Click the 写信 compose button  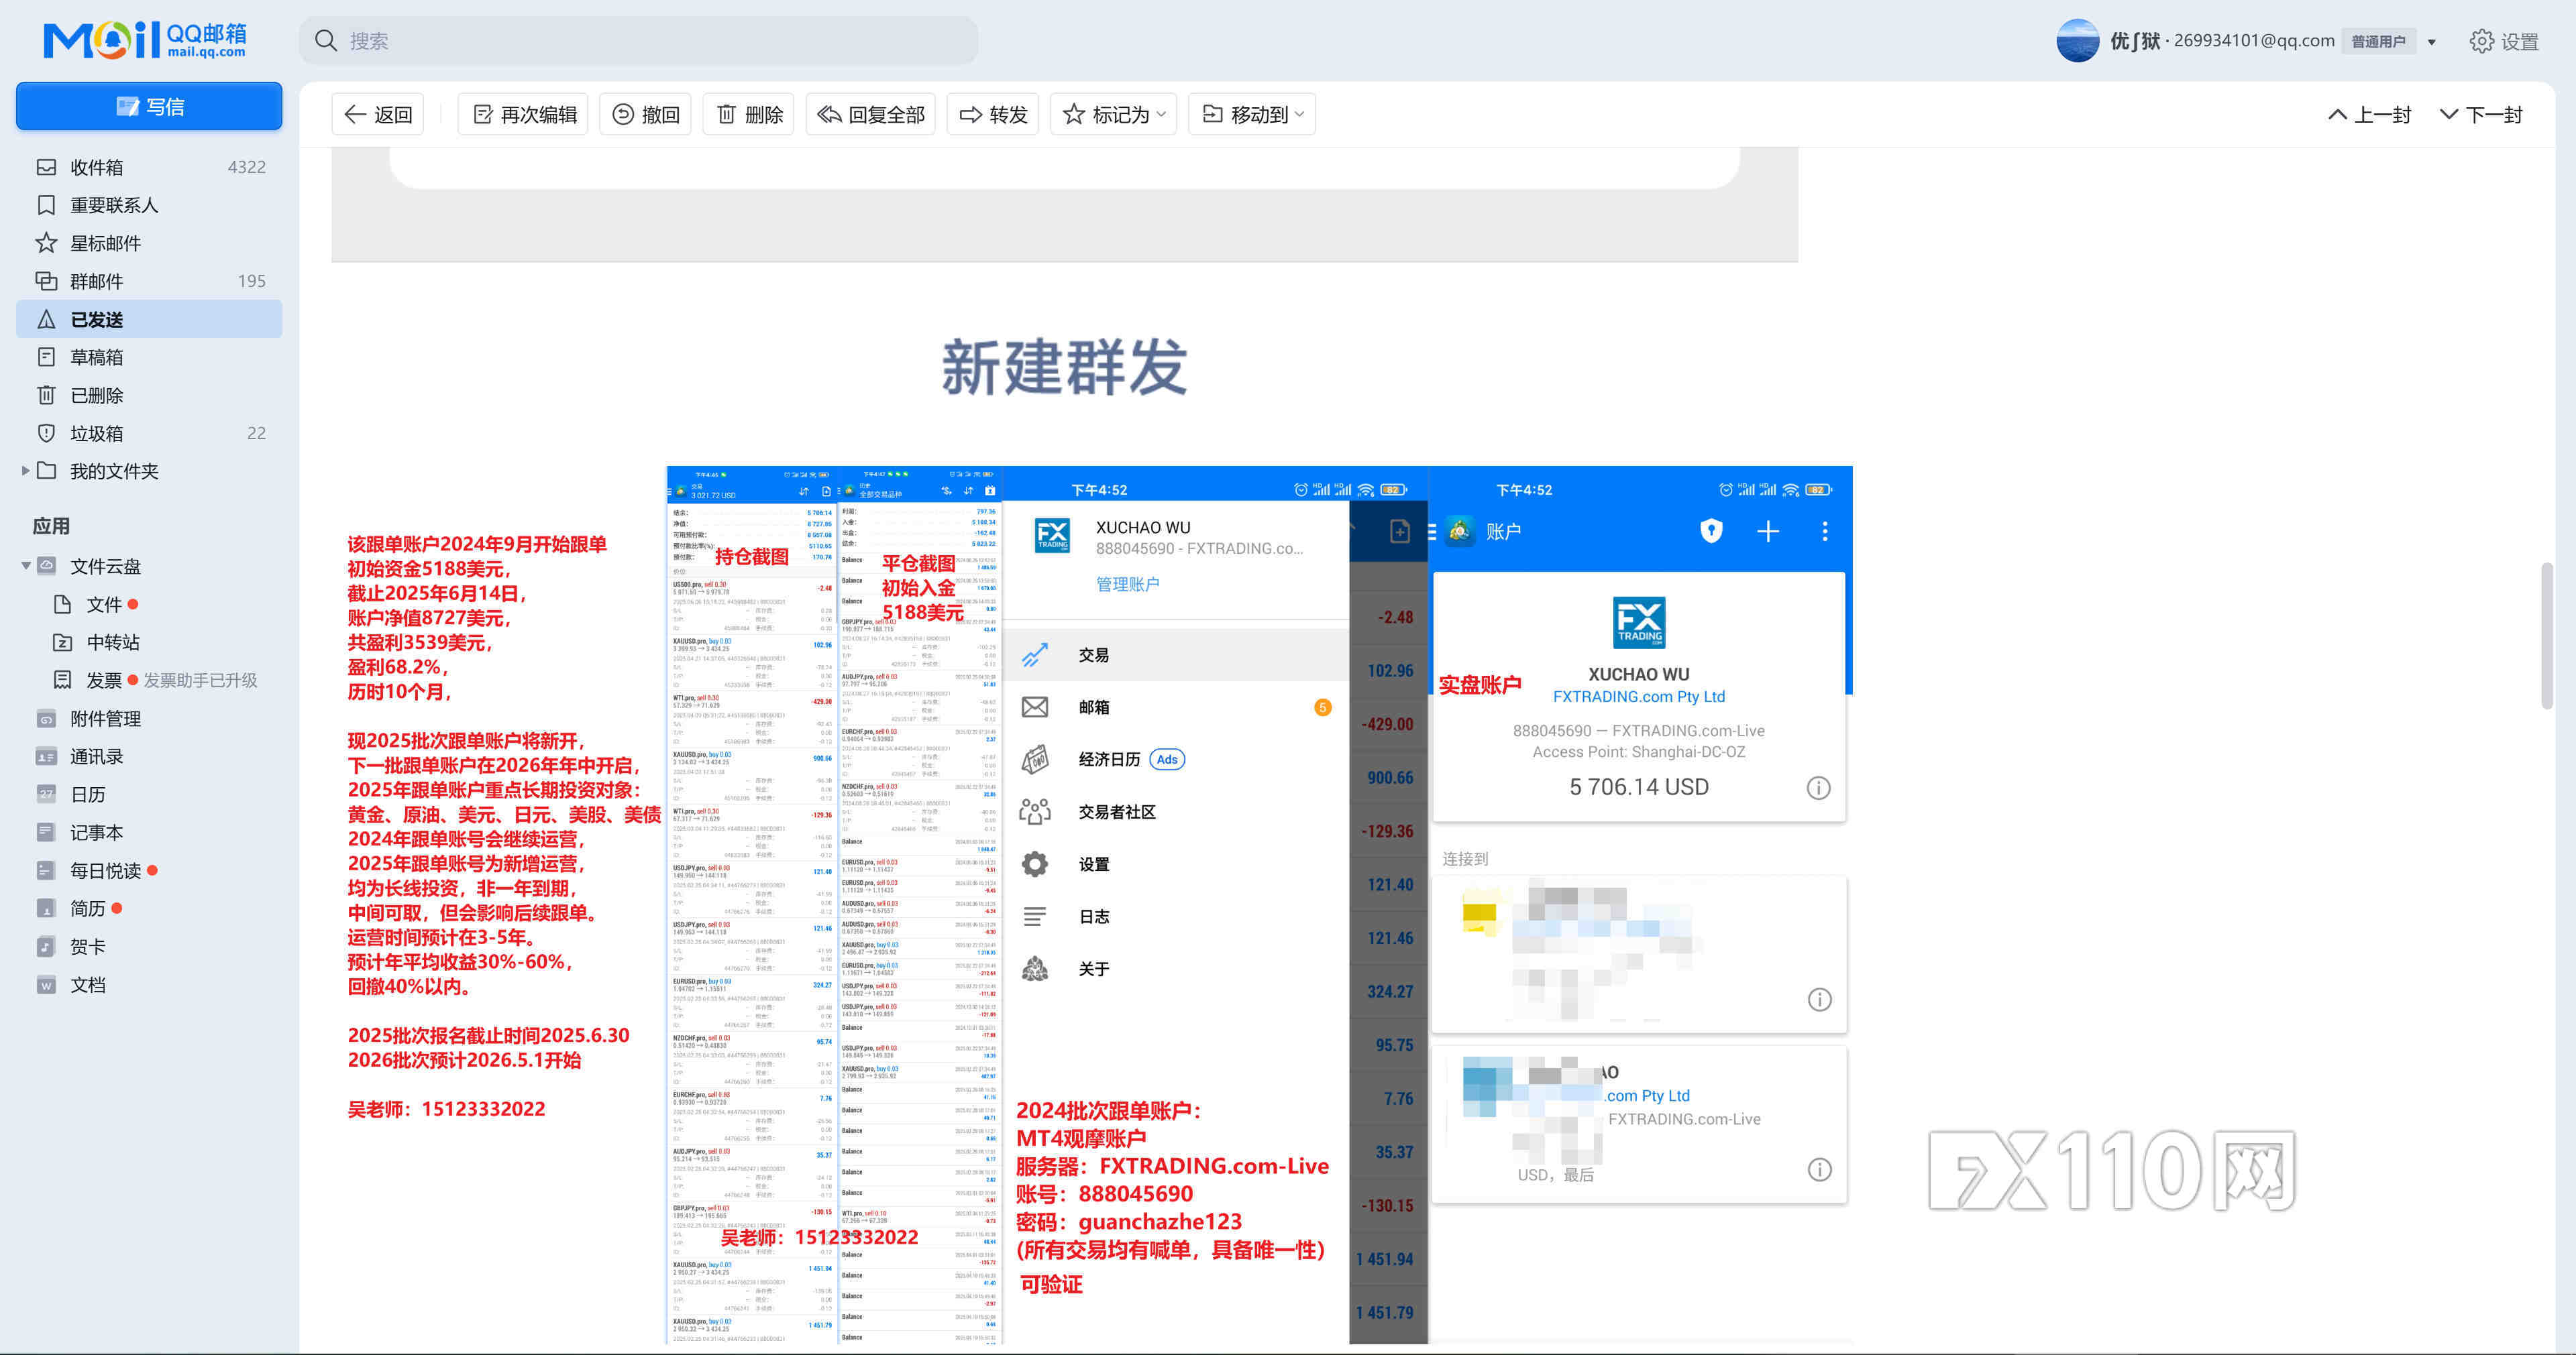149,106
